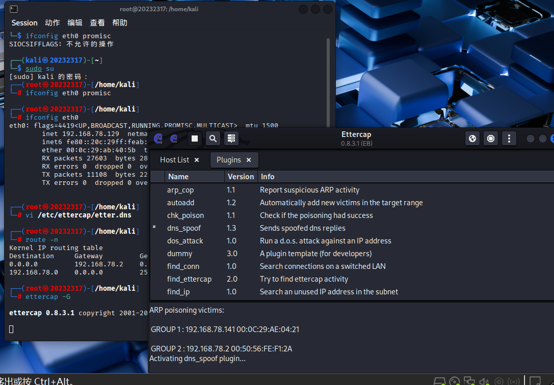Click 'Sends spoofed dns replies' info text
The image size is (554, 385).
[x=302, y=228]
